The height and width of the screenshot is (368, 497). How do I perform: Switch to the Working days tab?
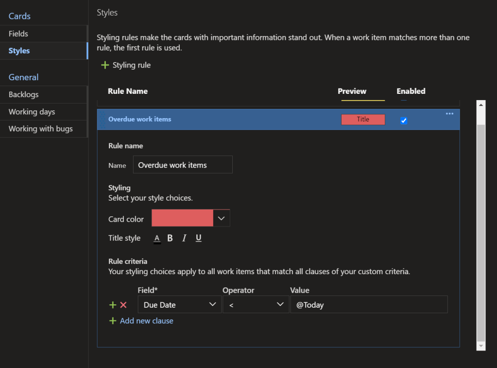32,112
